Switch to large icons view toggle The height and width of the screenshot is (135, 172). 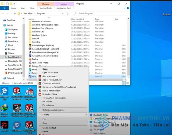pos(127,83)
